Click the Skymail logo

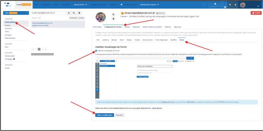click(8, 5)
